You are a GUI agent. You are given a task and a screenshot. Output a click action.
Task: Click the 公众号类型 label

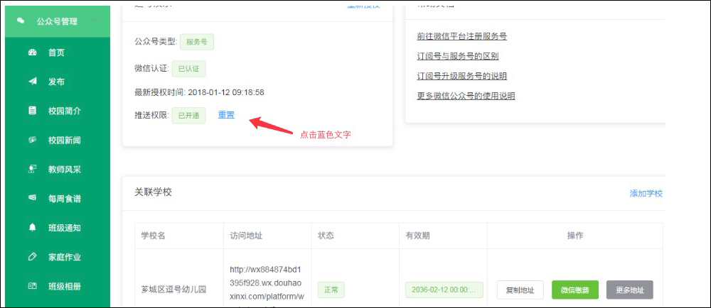point(156,42)
